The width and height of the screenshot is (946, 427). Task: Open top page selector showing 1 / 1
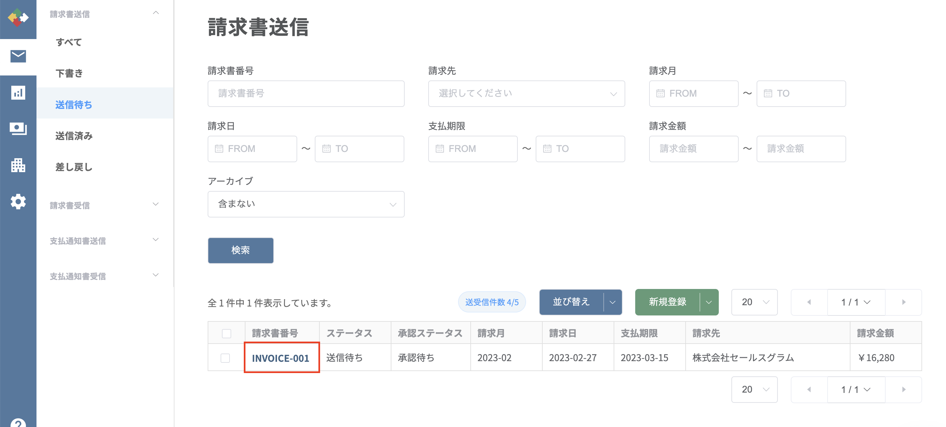tap(856, 302)
